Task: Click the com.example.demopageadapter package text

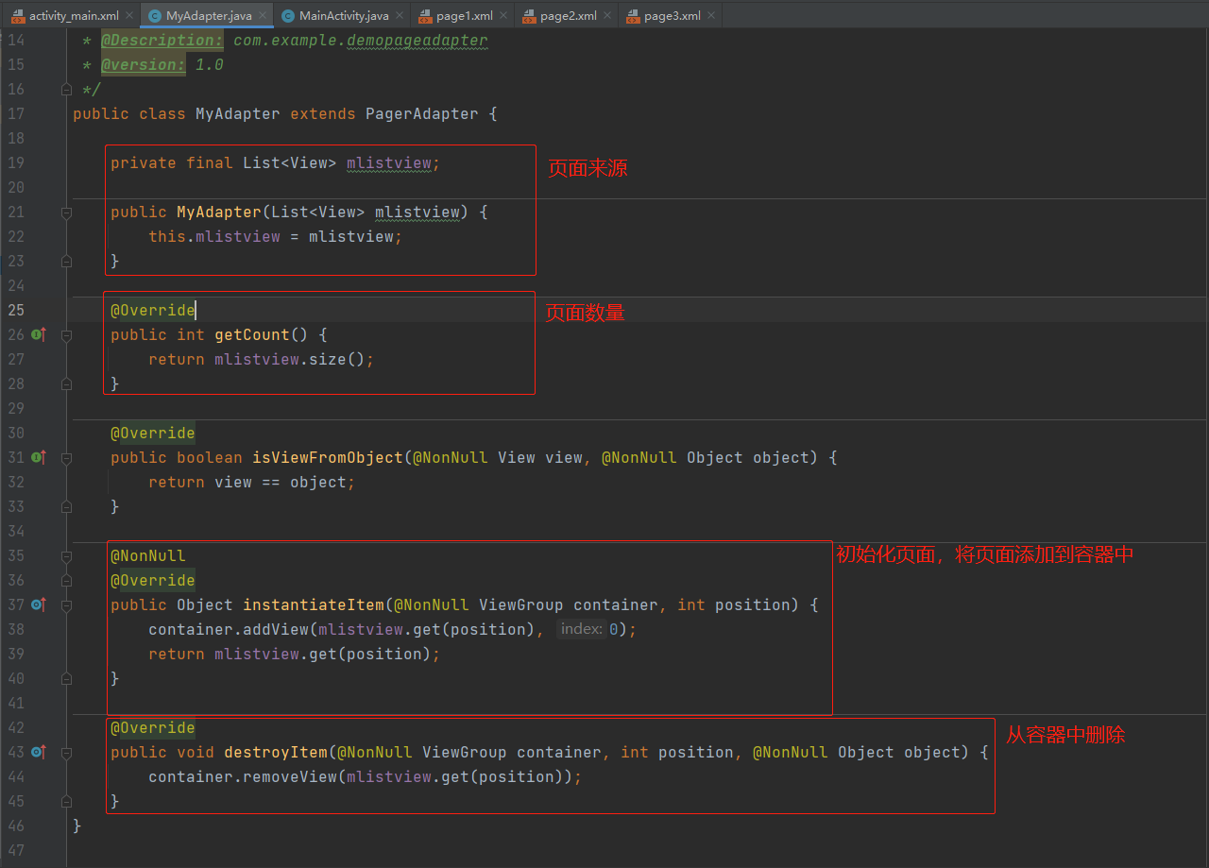Action: point(361,40)
